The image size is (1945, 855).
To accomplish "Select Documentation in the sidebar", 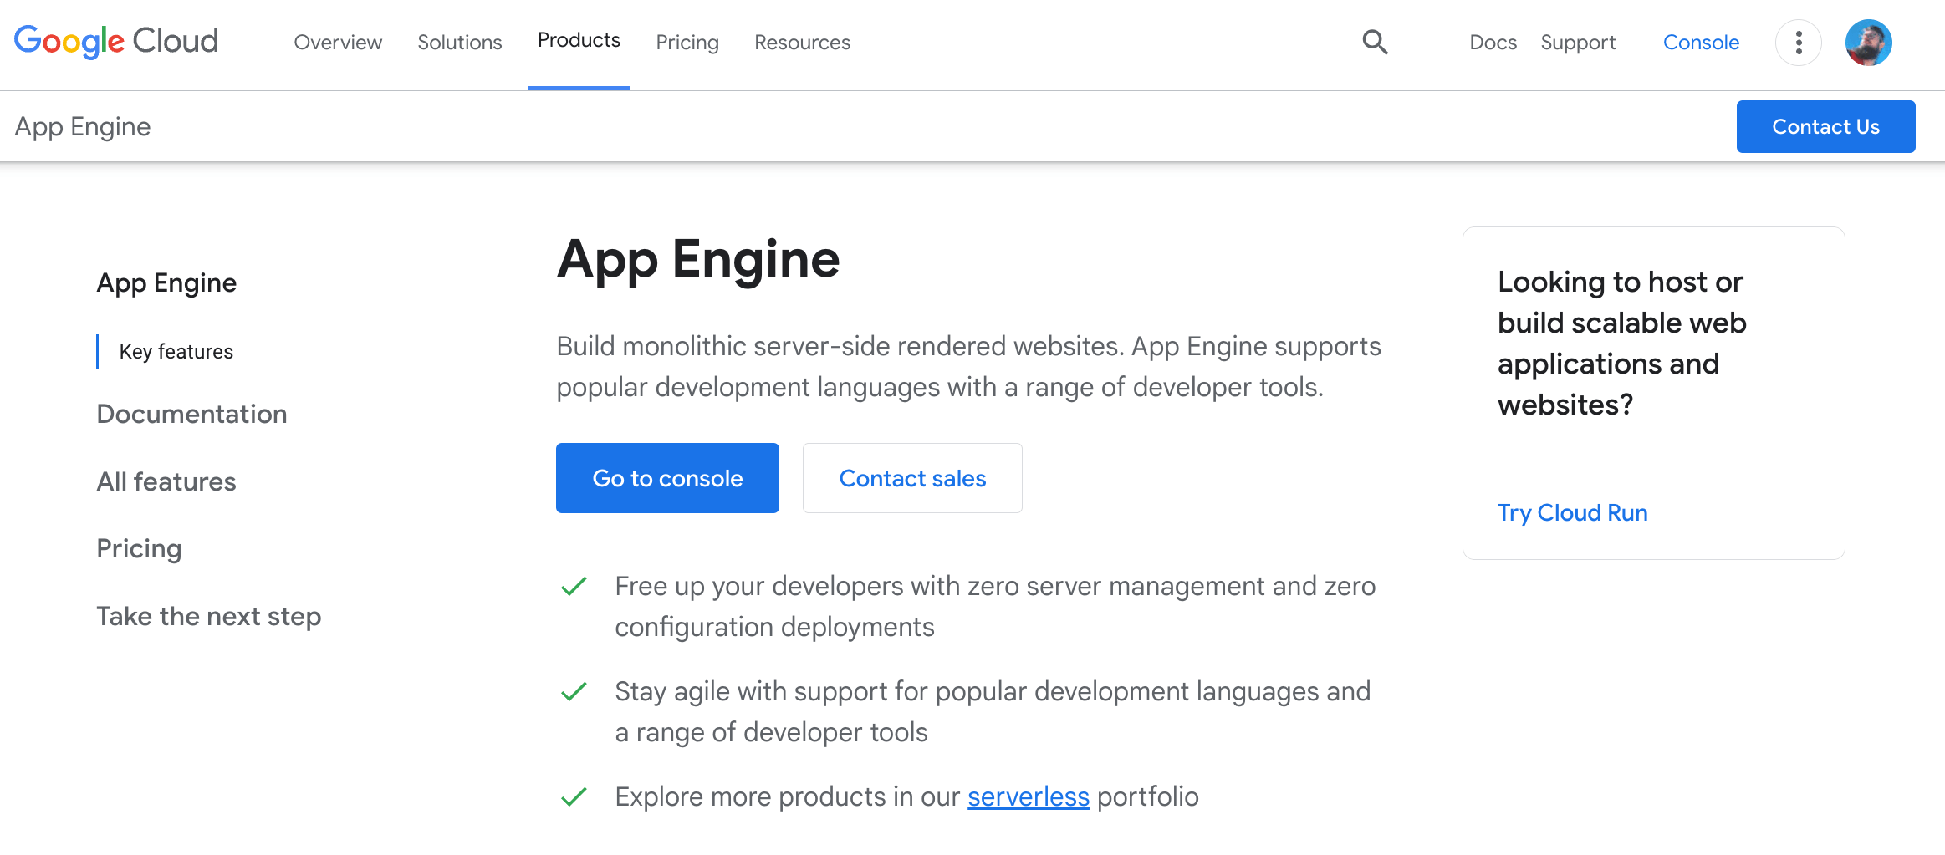I will coord(191,413).
